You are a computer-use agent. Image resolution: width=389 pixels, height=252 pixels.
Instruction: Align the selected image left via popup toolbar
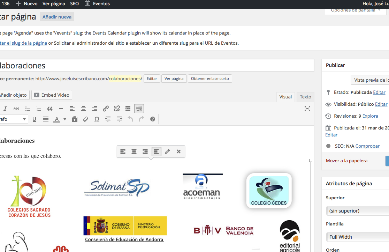(x=123, y=151)
